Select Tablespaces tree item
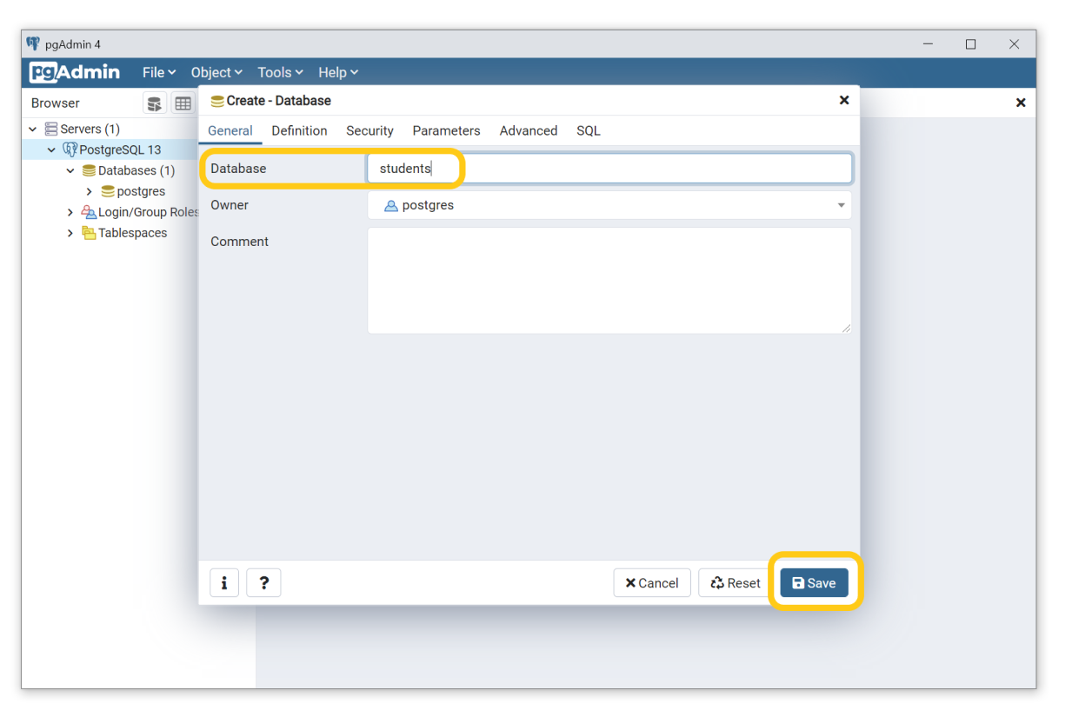 coord(132,233)
